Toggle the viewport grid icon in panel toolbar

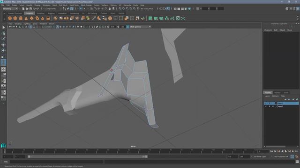tap(30, 27)
